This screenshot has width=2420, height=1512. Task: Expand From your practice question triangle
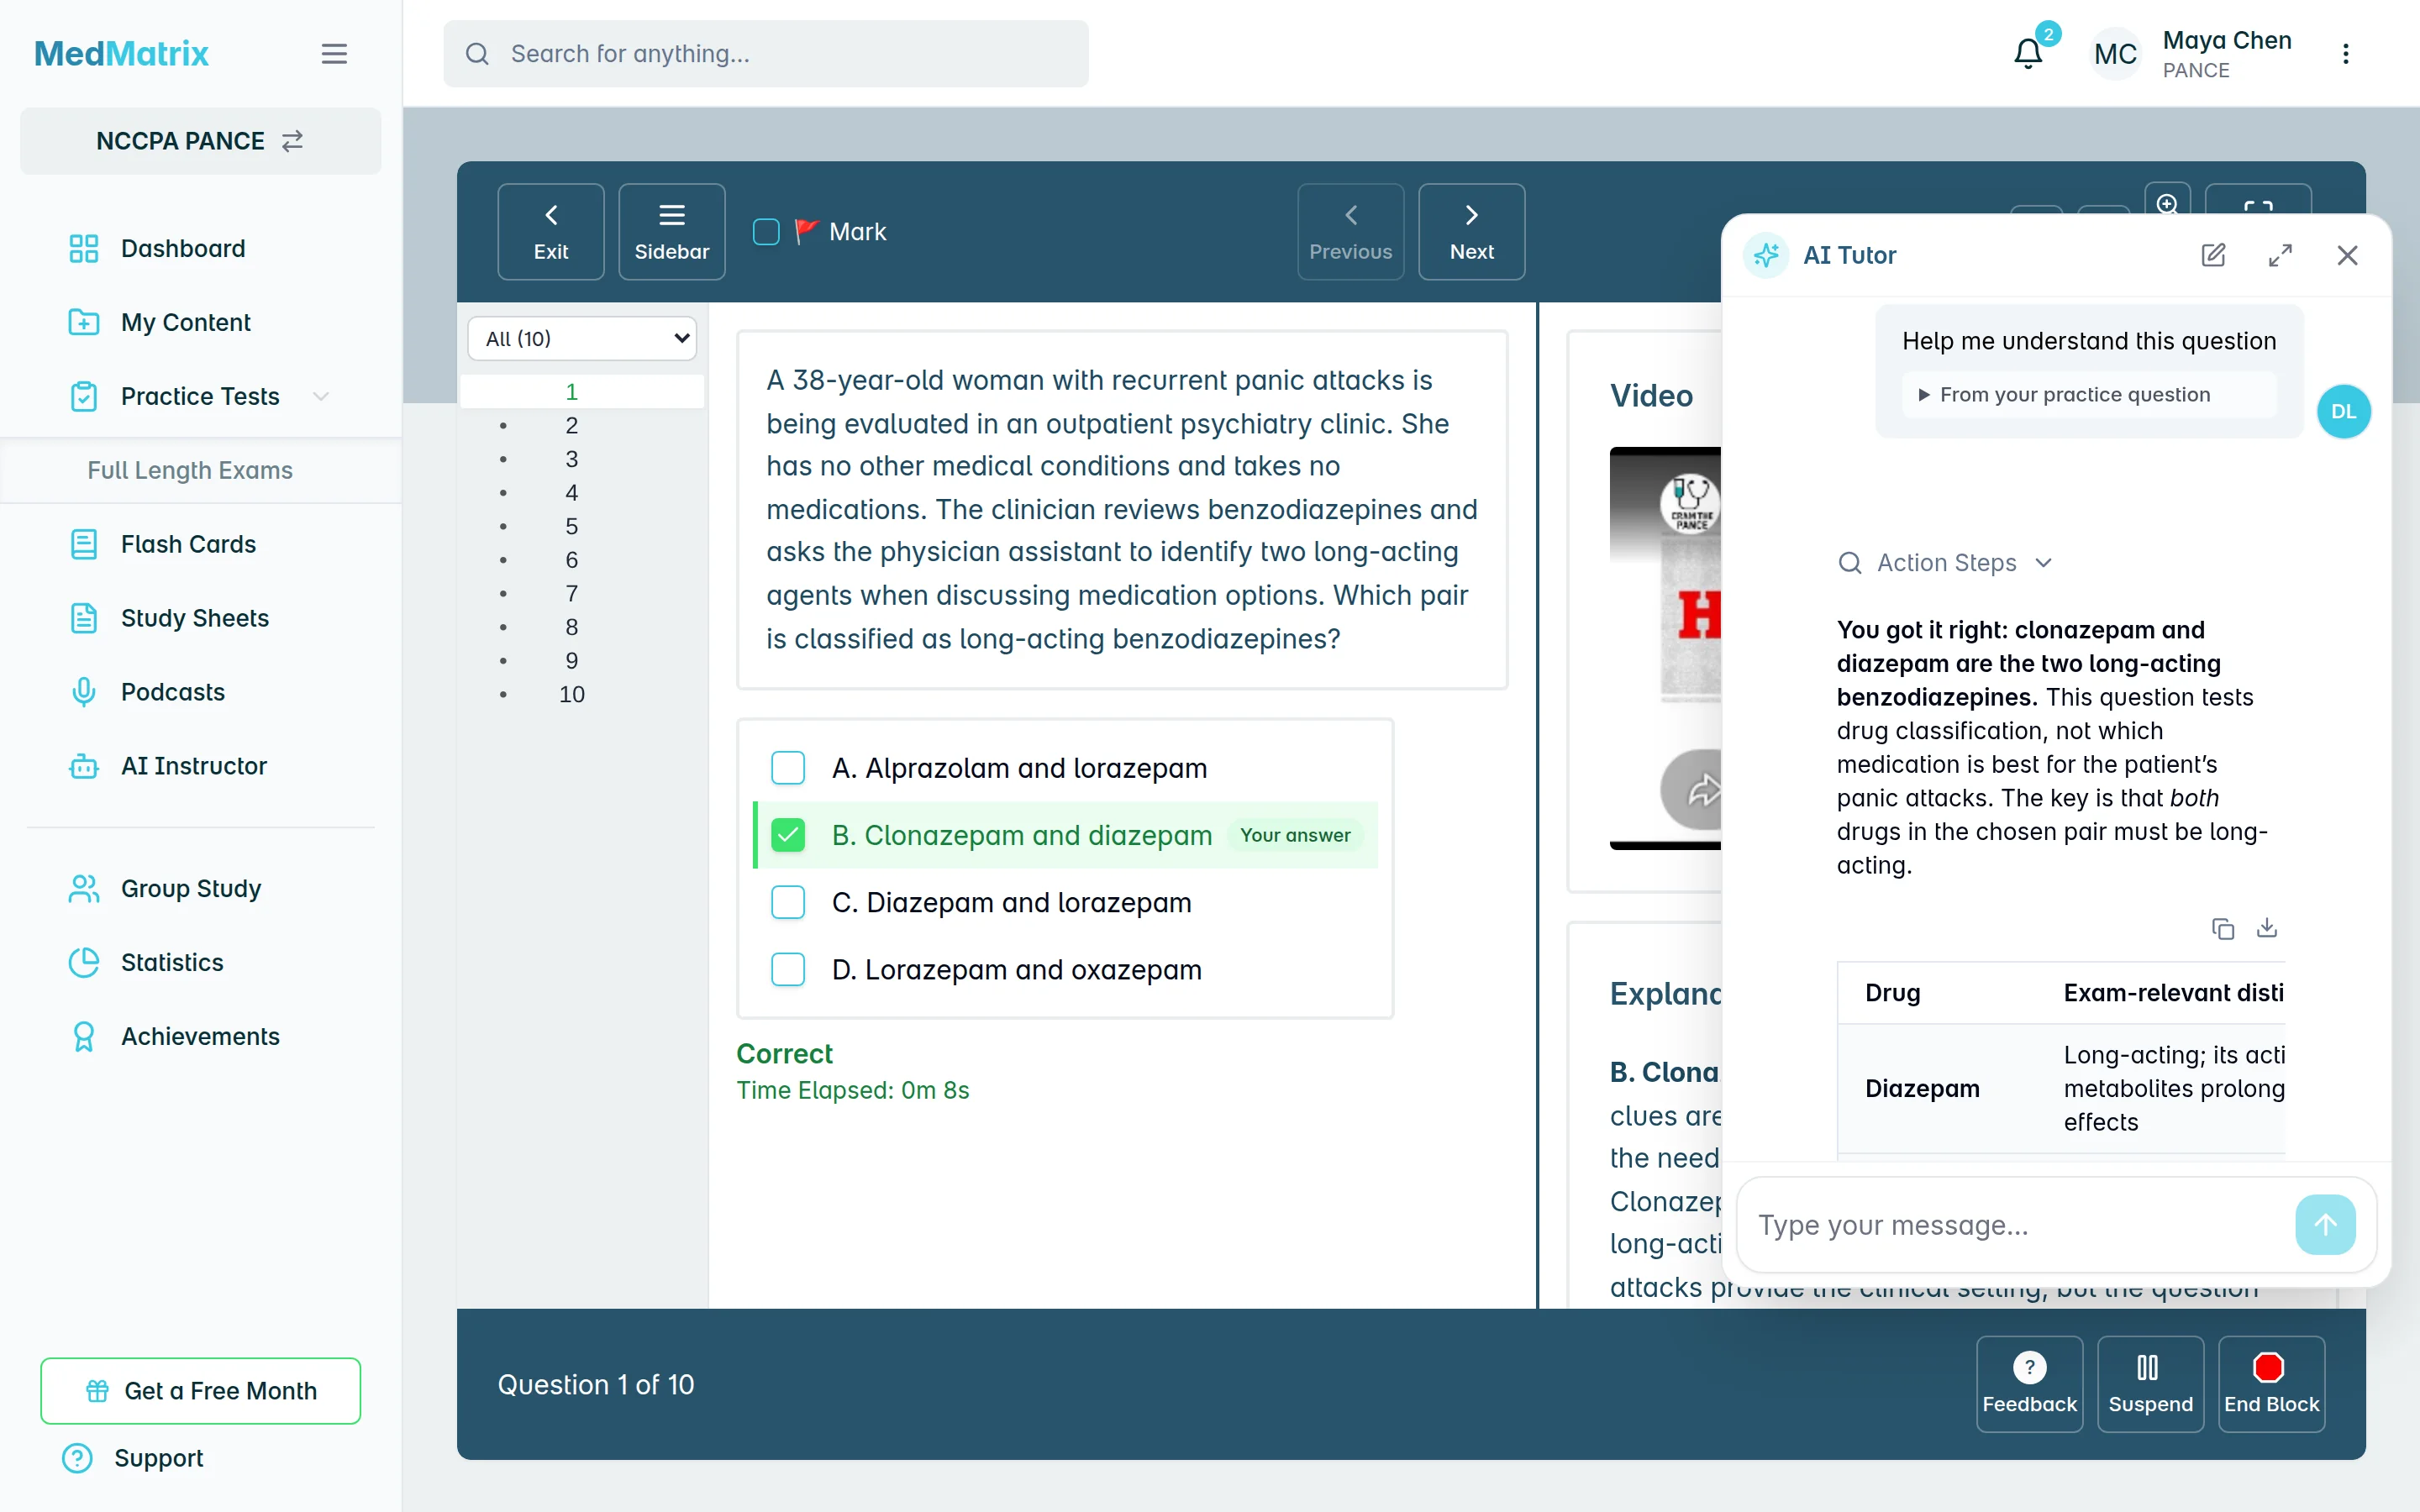pos(1924,395)
